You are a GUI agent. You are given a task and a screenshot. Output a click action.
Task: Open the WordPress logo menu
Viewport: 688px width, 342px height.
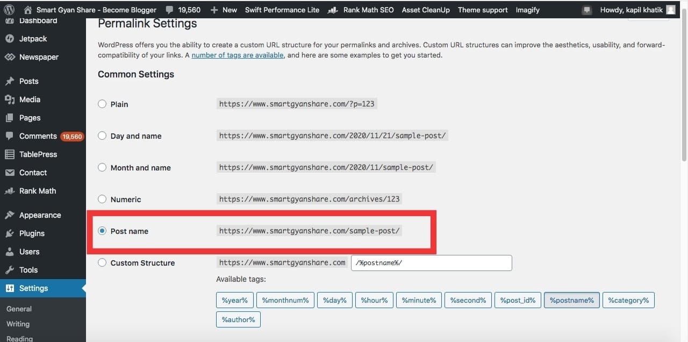10,10
